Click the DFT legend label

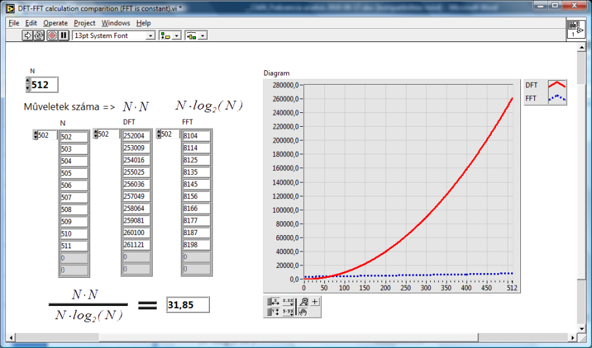[x=531, y=85]
